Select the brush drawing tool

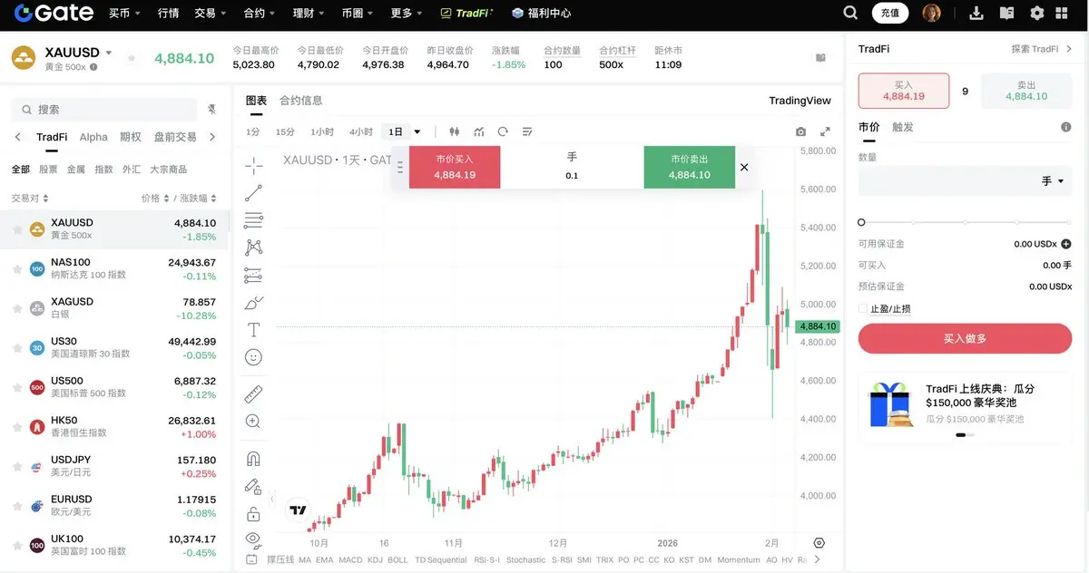254,303
